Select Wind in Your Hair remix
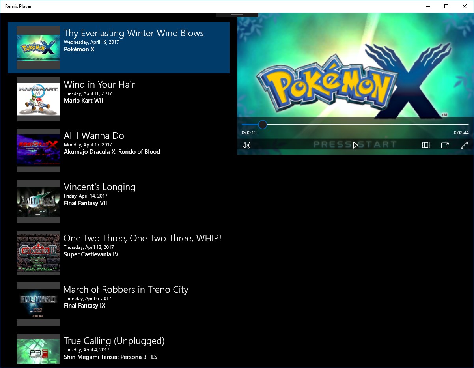This screenshot has height=368, width=474. [x=119, y=99]
